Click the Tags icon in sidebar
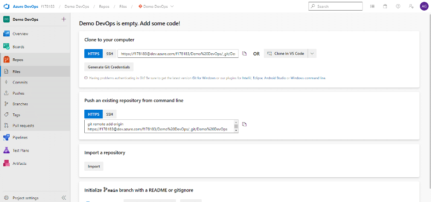431x202 pixels. pyautogui.click(x=6, y=115)
